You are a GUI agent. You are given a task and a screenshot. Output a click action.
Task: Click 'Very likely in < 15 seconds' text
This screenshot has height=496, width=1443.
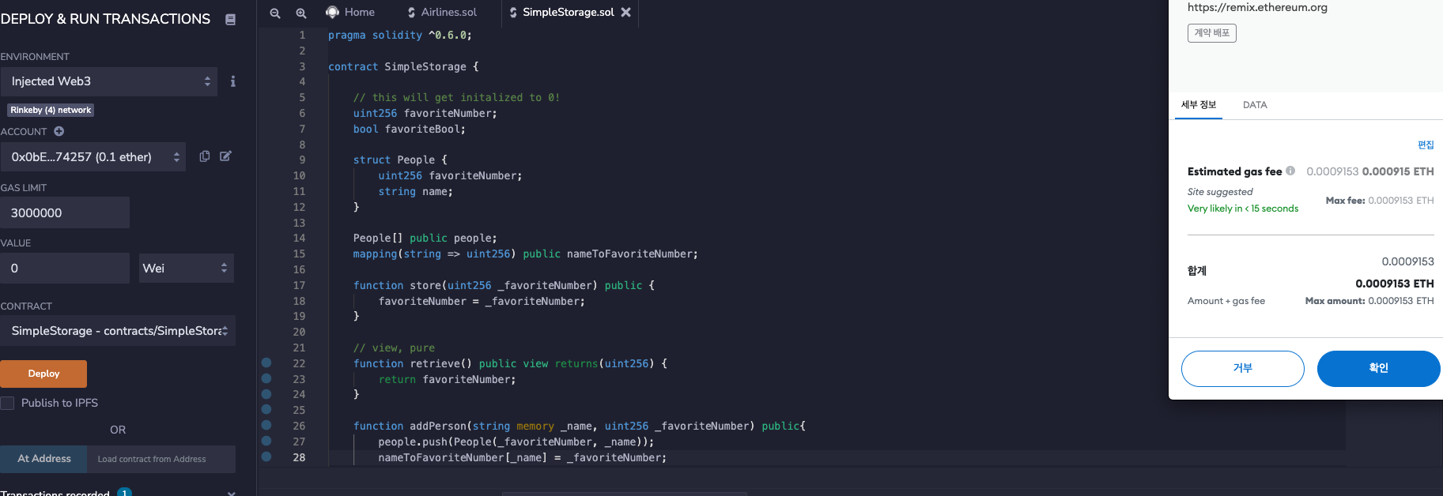click(x=1243, y=209)
